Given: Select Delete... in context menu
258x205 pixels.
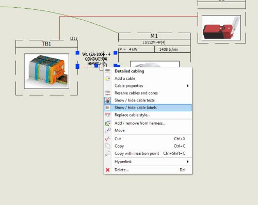Looking at the screenshot, I should click(148, 170).
